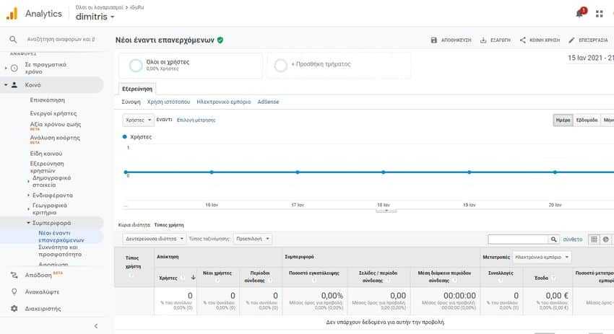Collapse the Συμπεριφορά sidebar group
614x334 pixels.
point(28,223)
